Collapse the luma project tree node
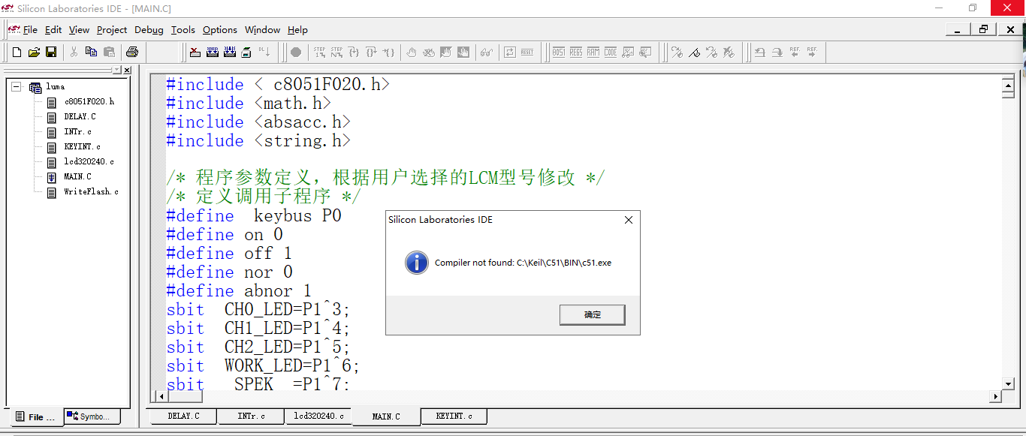 pyautogui.click(x=17, y=87)
